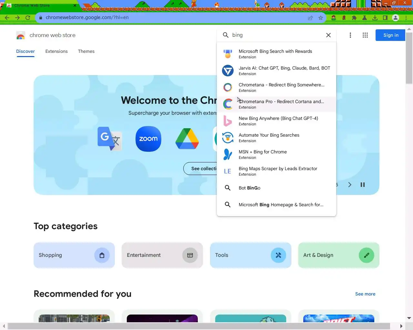Image resolution: width=413 pixels, height=330 pixels.
Task: Select Microsoft Bing Search with Rewards
Action: [x=277, y=54]
